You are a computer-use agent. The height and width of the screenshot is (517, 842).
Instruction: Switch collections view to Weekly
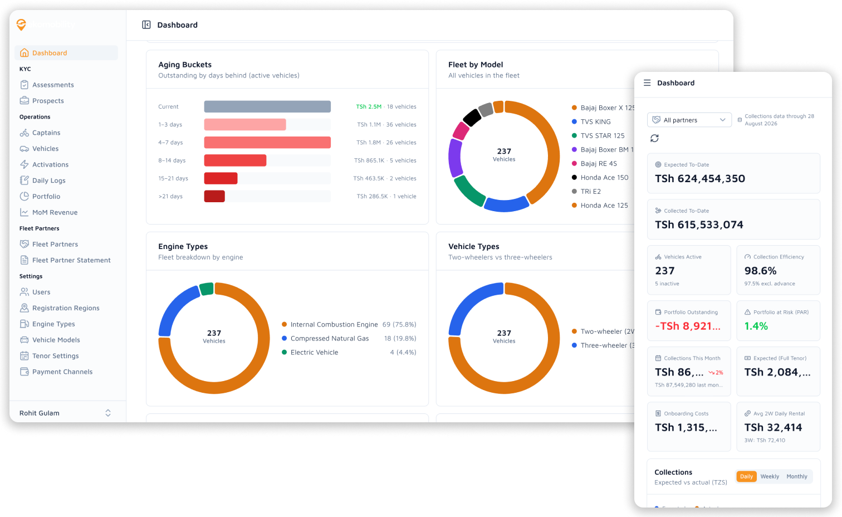[x=770, y=476]
